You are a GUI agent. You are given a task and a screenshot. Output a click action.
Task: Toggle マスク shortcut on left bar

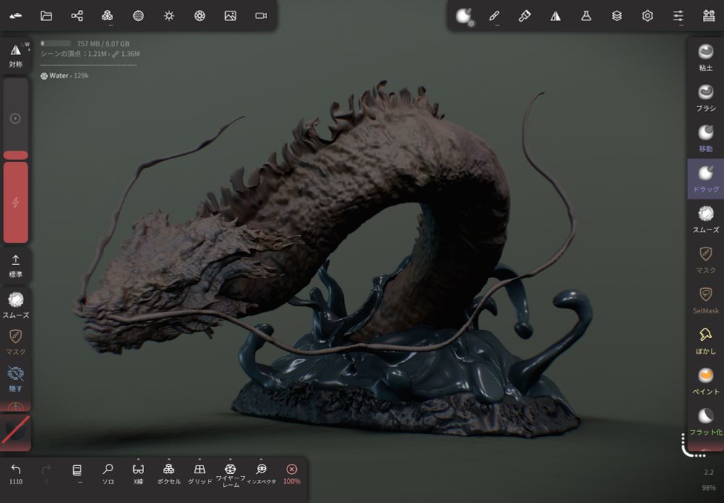tap(16, 342)
